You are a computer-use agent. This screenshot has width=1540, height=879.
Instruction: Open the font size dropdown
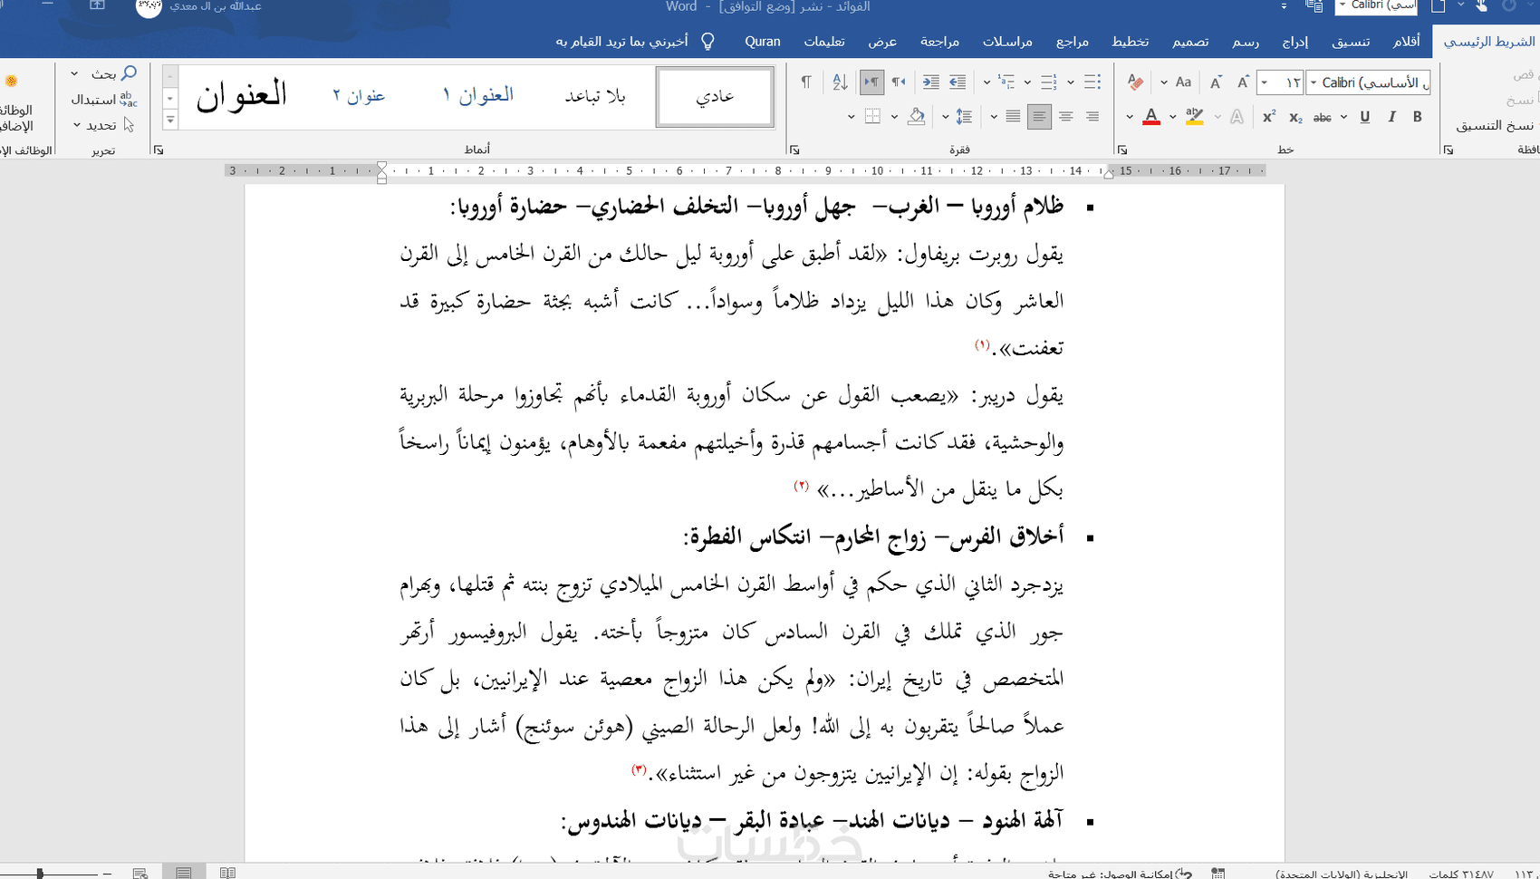1265,82
